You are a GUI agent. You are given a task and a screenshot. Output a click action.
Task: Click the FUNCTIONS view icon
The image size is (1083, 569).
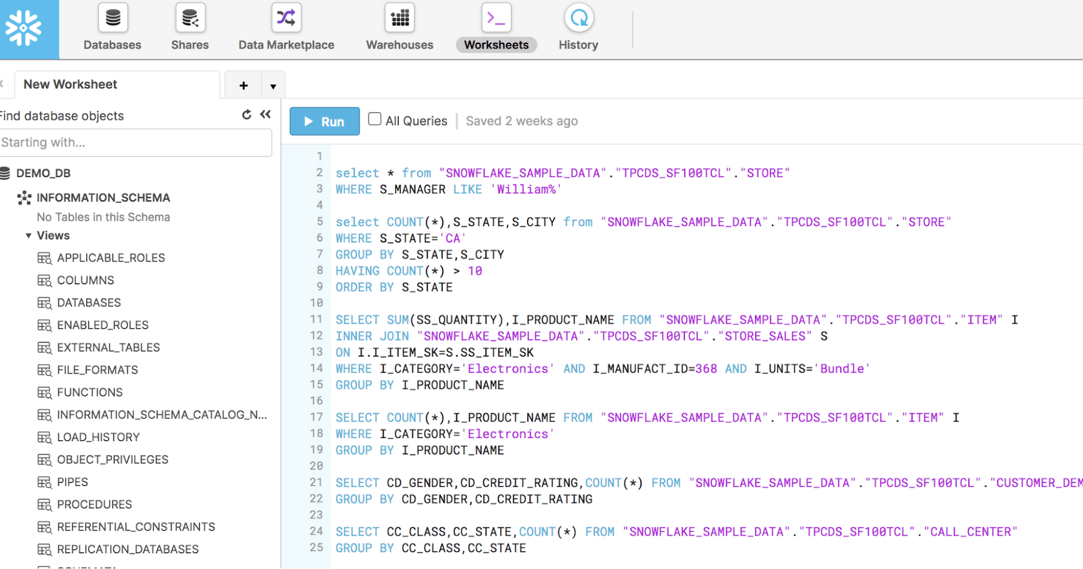(44, 393)
